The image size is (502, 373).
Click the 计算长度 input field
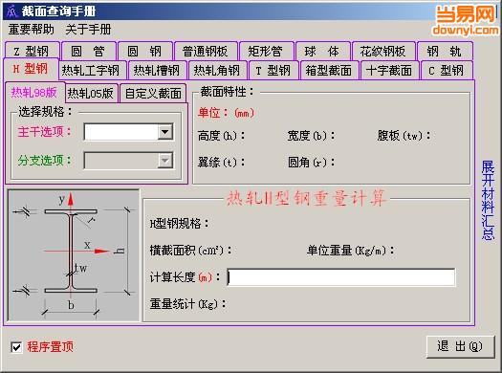pos(341,277)
